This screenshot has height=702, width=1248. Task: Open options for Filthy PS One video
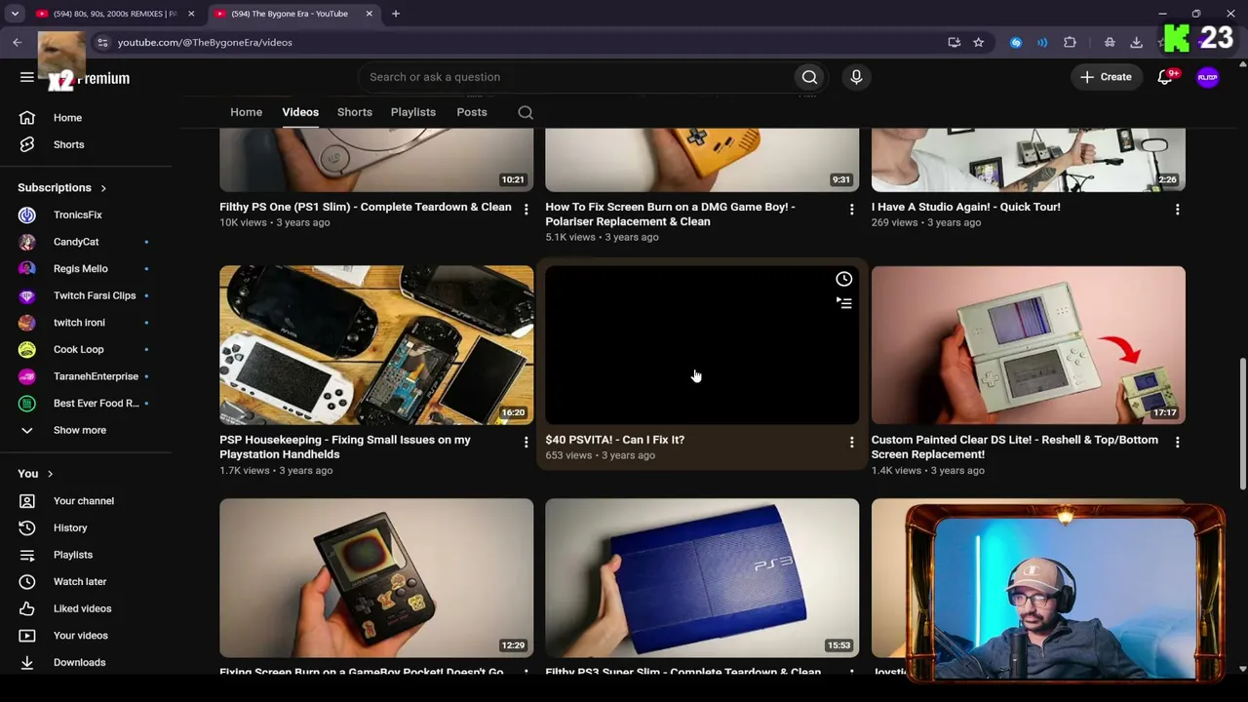coord(526,209)
